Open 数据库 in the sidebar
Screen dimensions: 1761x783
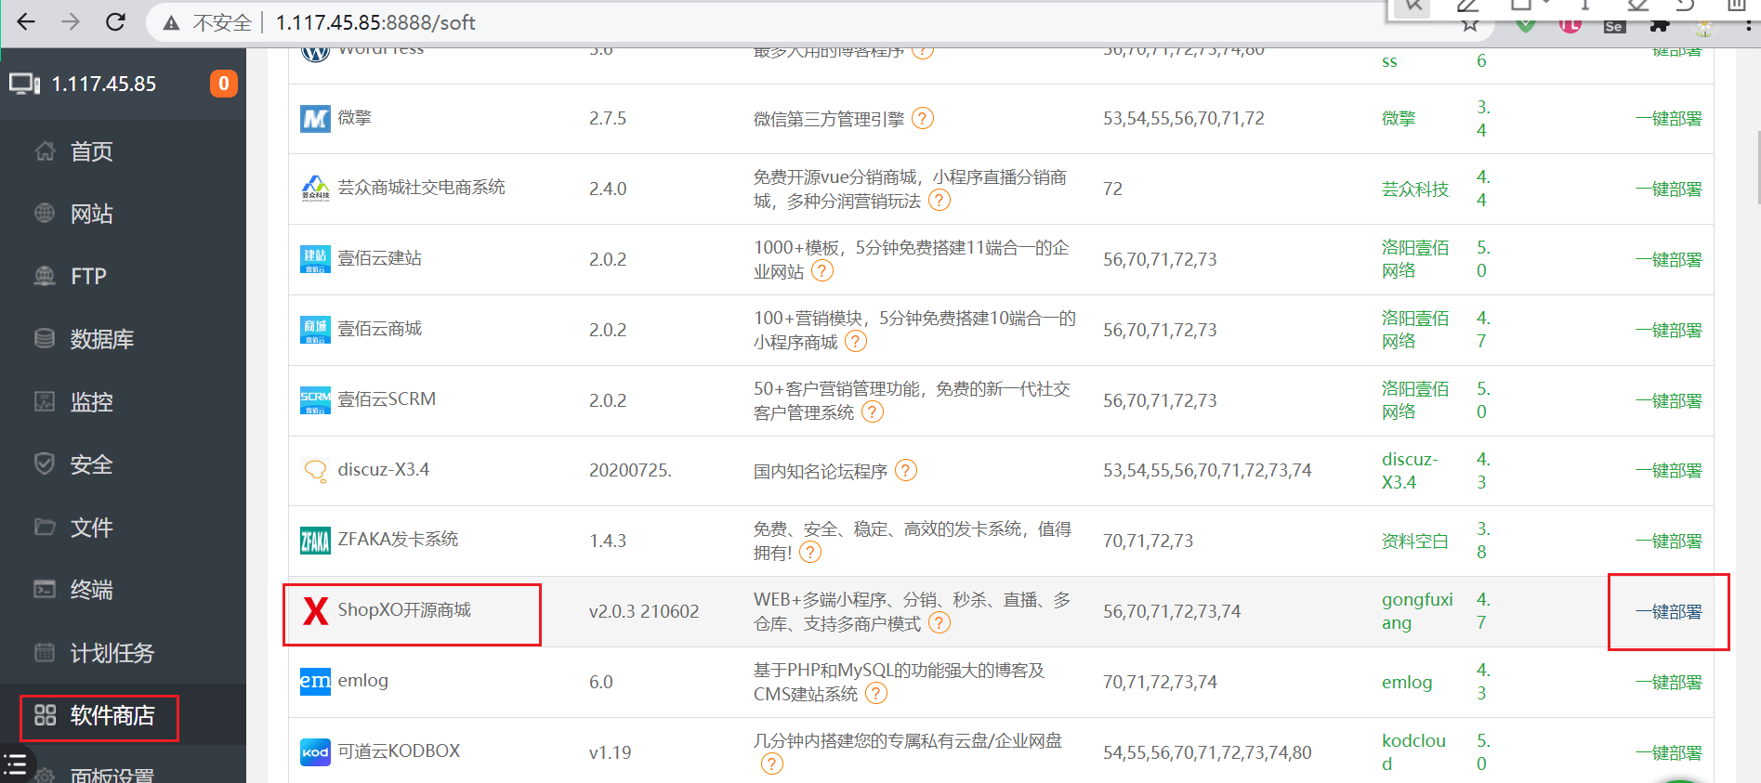(123, 339)
